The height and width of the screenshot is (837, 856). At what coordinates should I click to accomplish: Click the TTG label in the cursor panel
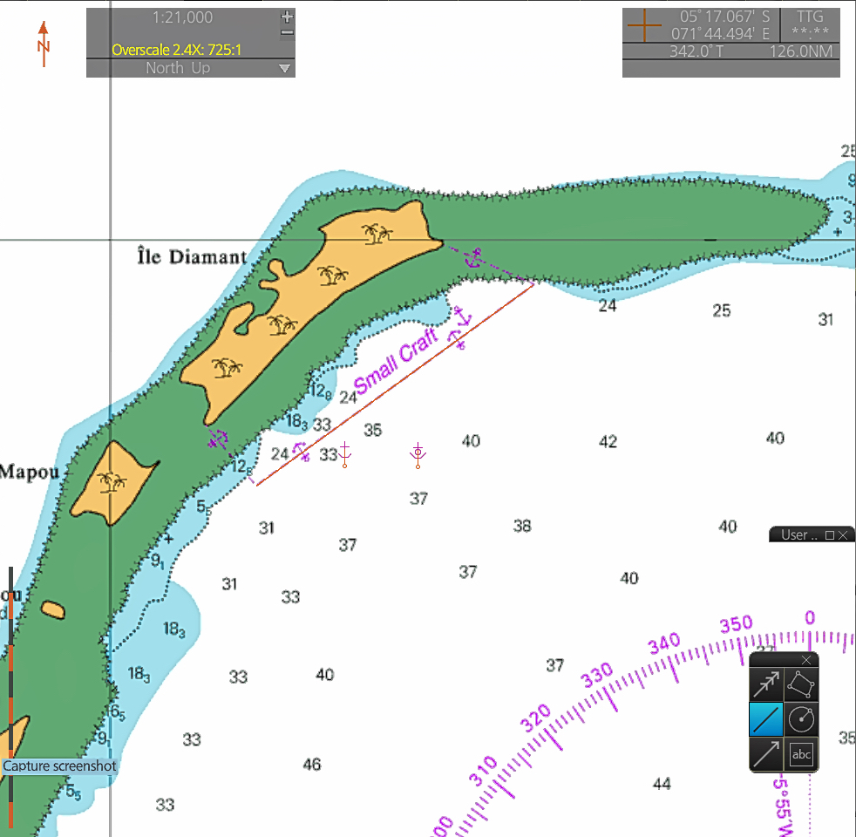[x=810, y=17]
